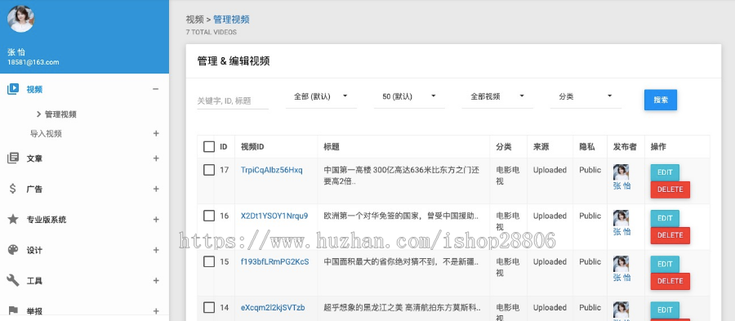This screenshot has width=735, height=321.
Task: Expand the 广告 menu plus sign
Action: (x=156, y=189)
